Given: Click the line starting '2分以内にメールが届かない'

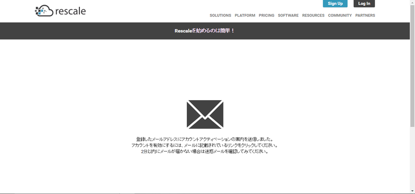Looking at the screenshot, I should (x=204, y=152).
